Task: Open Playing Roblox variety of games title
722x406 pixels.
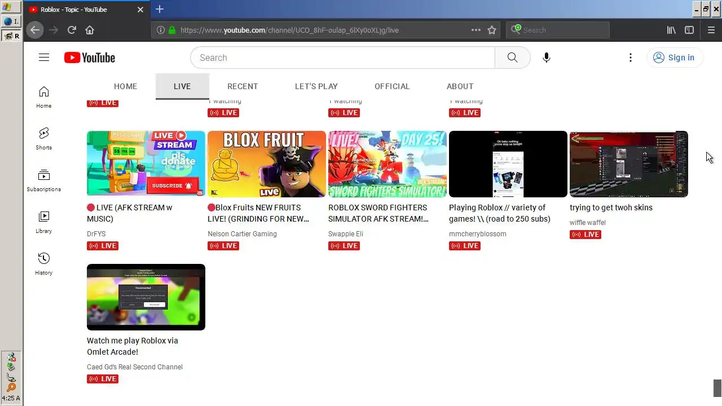Action: click(x=500, y=213)
